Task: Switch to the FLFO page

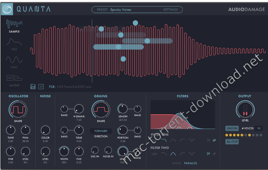Action: click(x=14, y=60)
